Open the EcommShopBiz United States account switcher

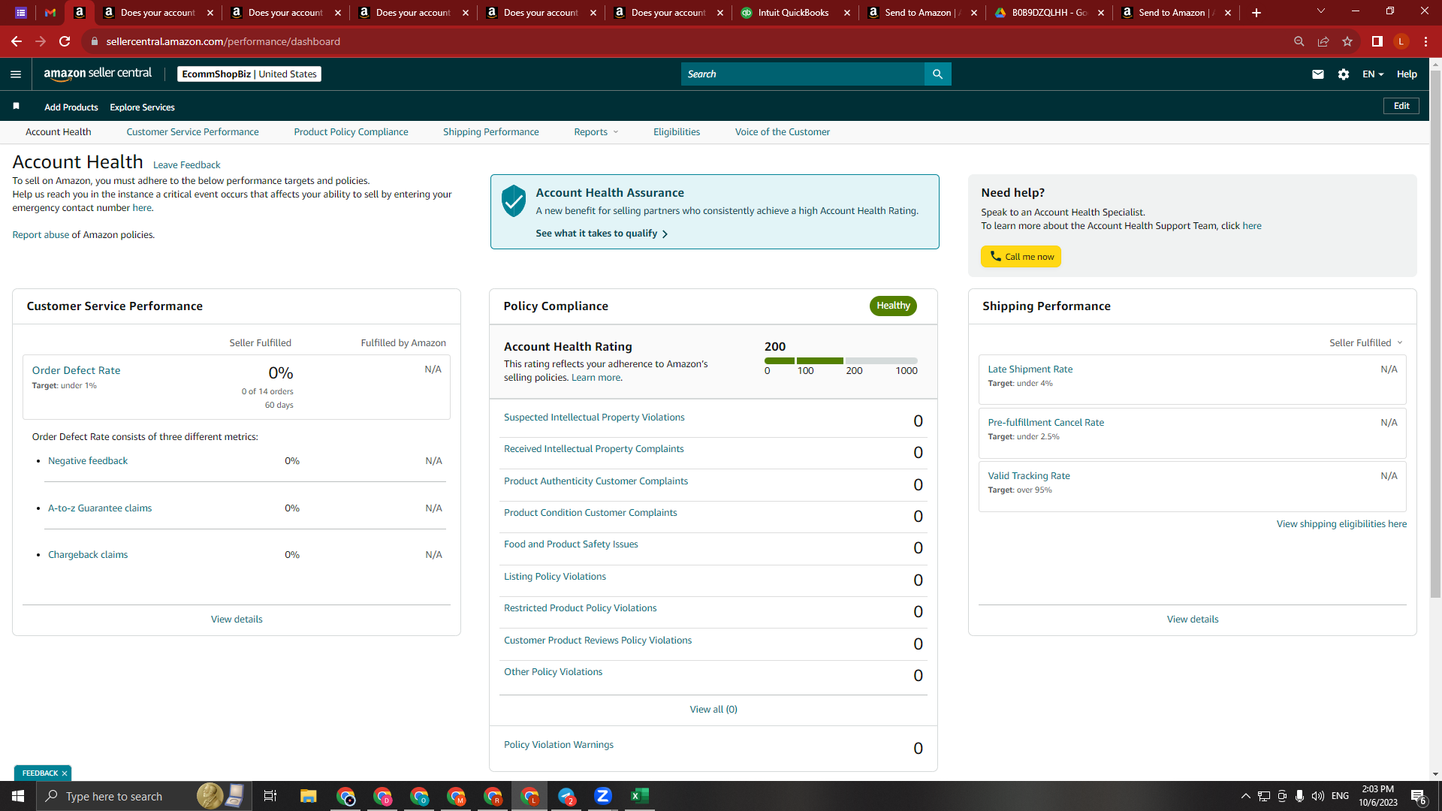click(249, 74)
